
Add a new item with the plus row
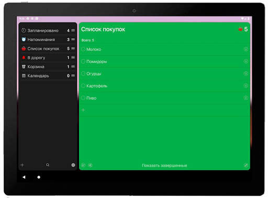[x=164, y=110]
